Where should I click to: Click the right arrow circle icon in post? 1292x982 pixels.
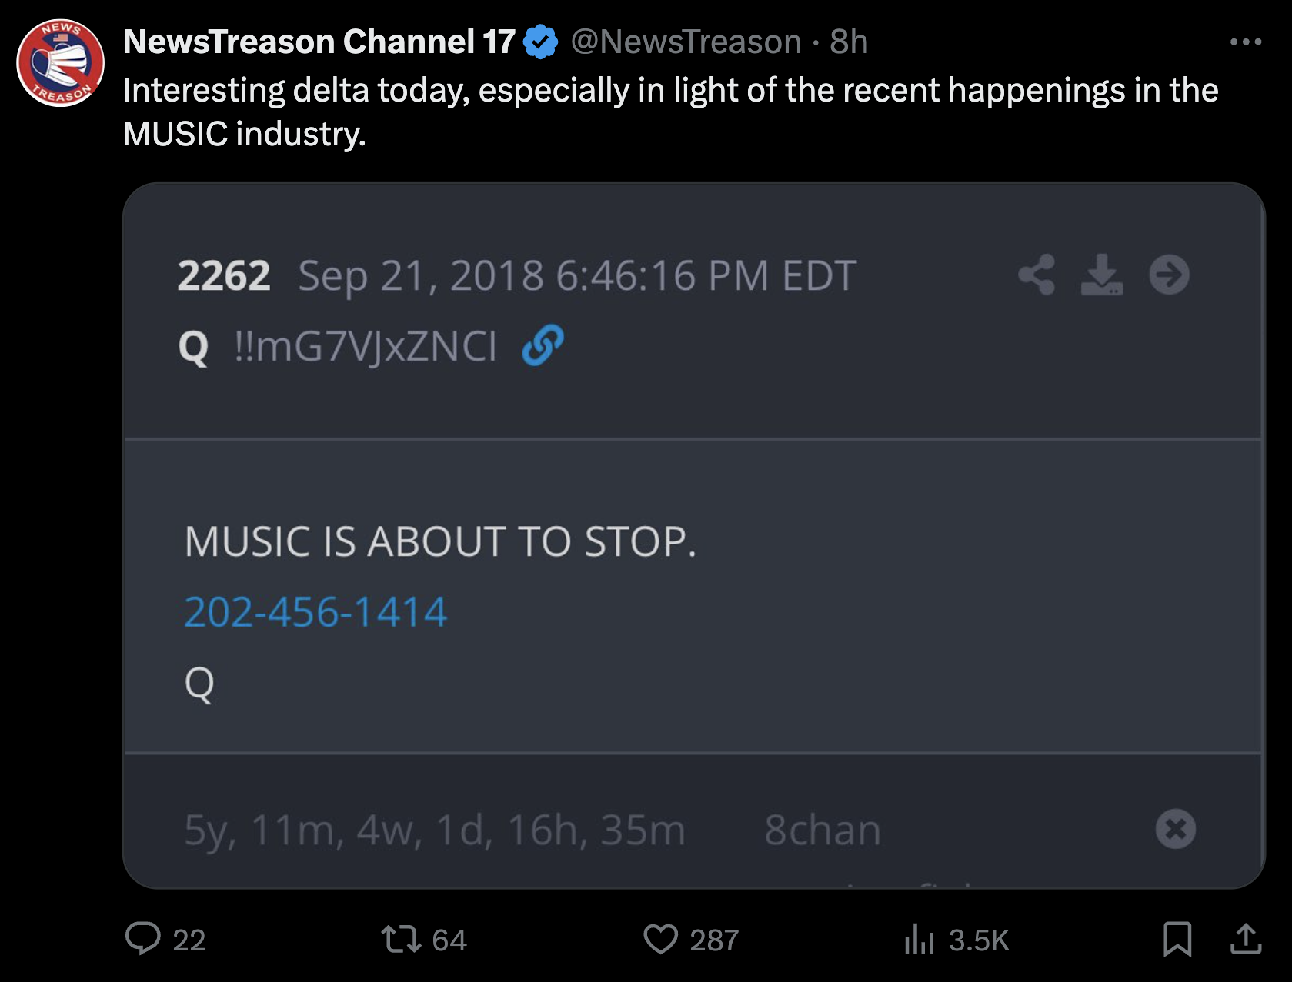pos(1169,275)
